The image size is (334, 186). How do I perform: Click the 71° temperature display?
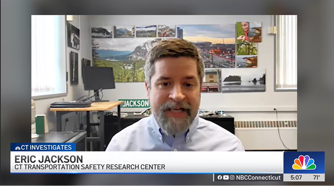(316, 177)
